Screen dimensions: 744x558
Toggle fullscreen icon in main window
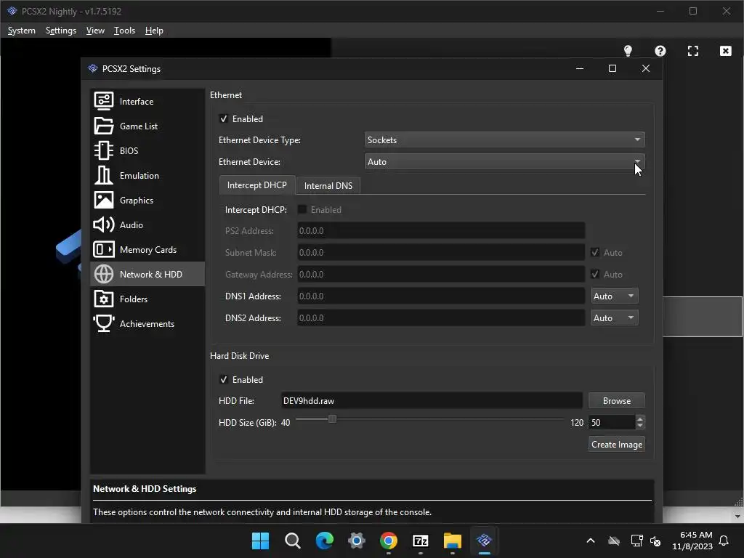pos(692,51)
